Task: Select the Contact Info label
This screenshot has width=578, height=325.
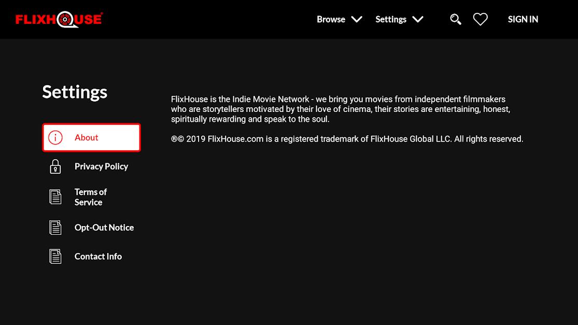Action: pyautogui.click(x=98, y=257)
